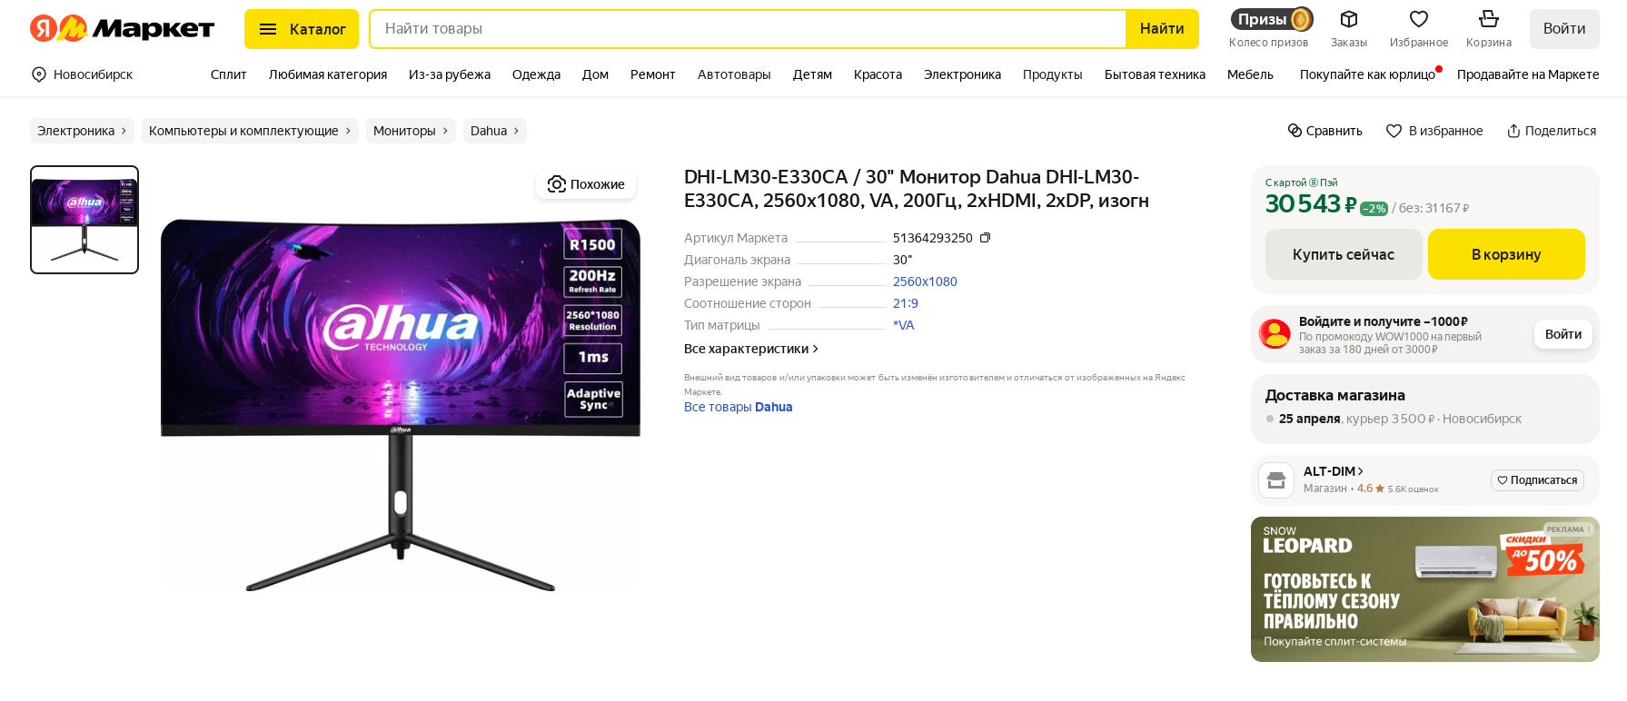Image resolution: width=1627 pixels, height=701 pixels.
Task: Go to the Мониторы breadcrumb
Action: (411, 131)
